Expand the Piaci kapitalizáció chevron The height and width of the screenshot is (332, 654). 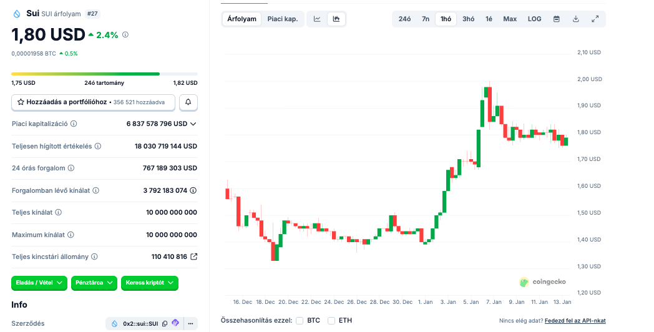[193, 124]
